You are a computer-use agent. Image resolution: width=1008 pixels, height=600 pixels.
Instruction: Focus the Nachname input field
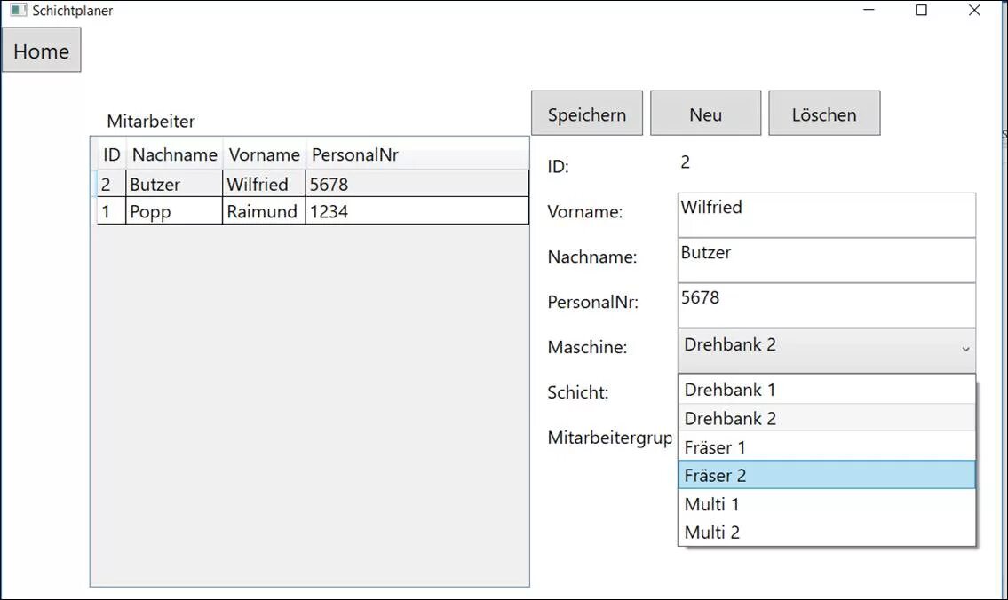pyautogui.click(x=826, y=260)
